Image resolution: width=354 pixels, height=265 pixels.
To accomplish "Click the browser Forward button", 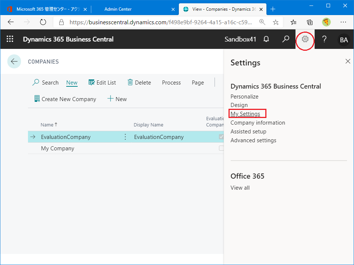I will [26, 22].
